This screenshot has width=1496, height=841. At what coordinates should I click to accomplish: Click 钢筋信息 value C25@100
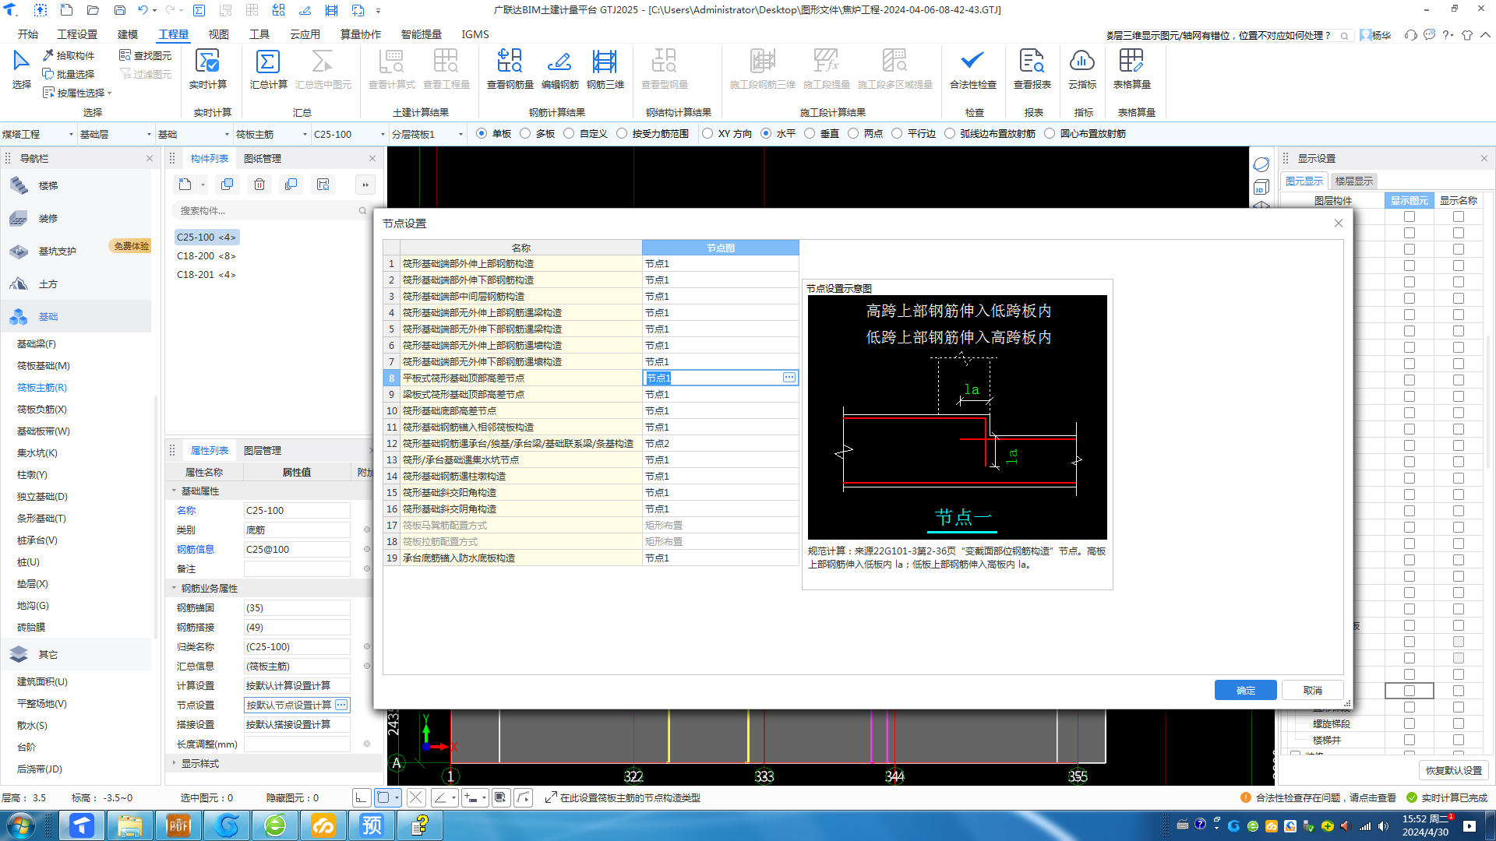296,550
